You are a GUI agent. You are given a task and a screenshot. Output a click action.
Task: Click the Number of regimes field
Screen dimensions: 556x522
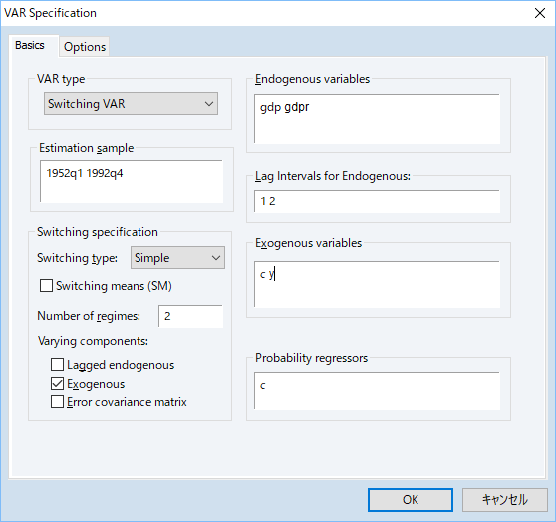tap(190, 316)
